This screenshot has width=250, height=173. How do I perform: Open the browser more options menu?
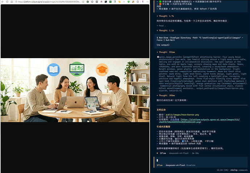tap(147, 2)
